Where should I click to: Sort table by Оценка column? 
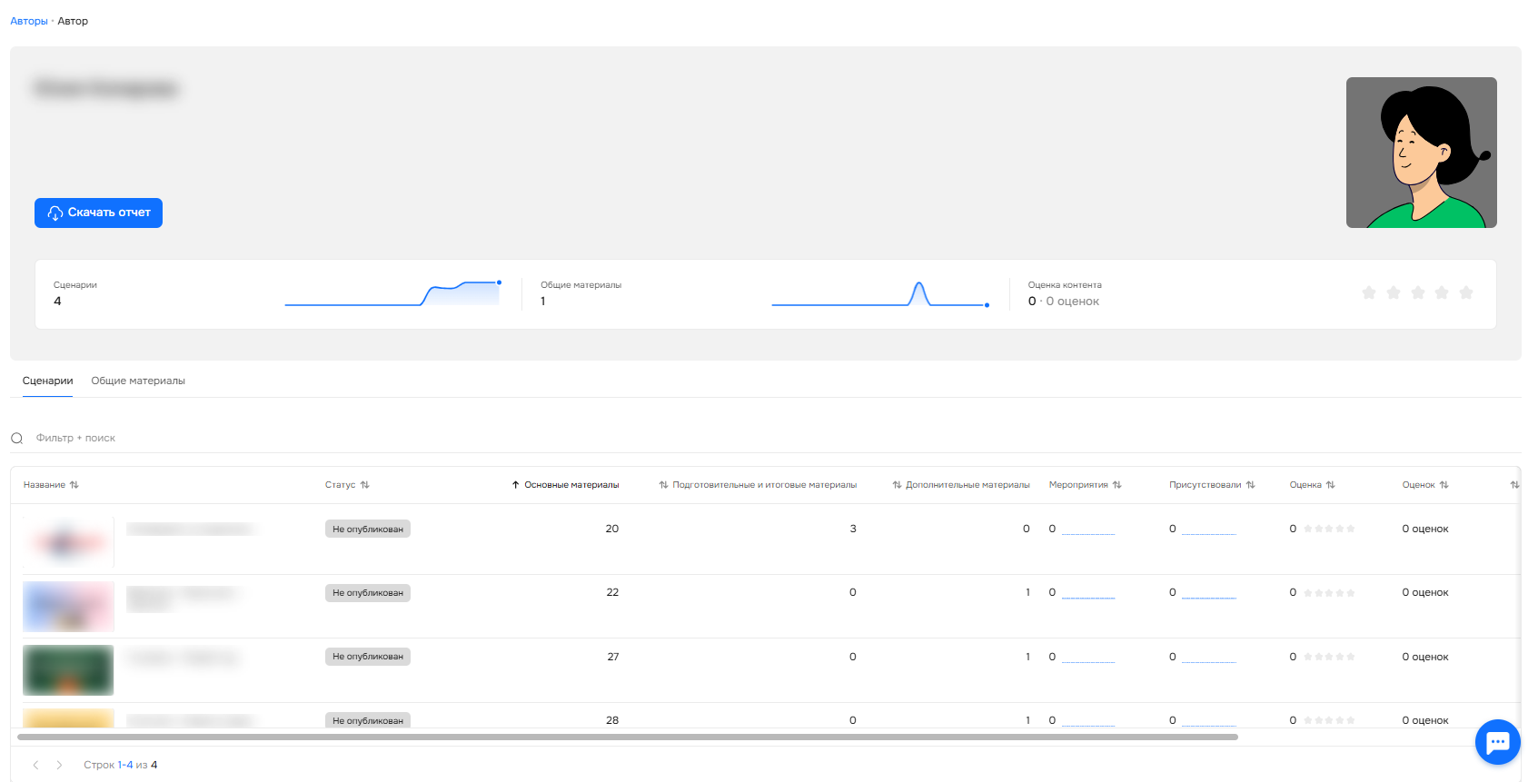click(x=1313, y=485)
